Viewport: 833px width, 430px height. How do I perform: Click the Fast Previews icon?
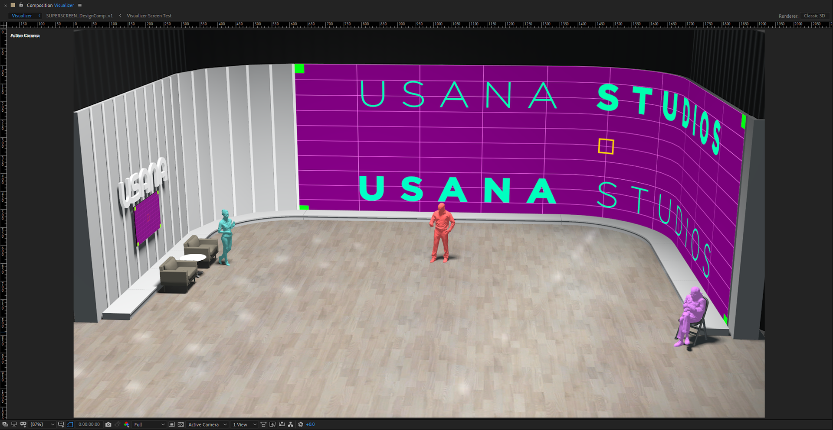(272, 424)
